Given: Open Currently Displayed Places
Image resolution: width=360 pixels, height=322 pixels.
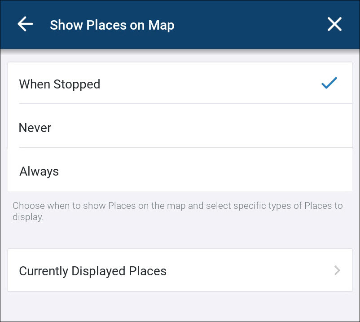Looking at the screenshot, I should point(180,271).
